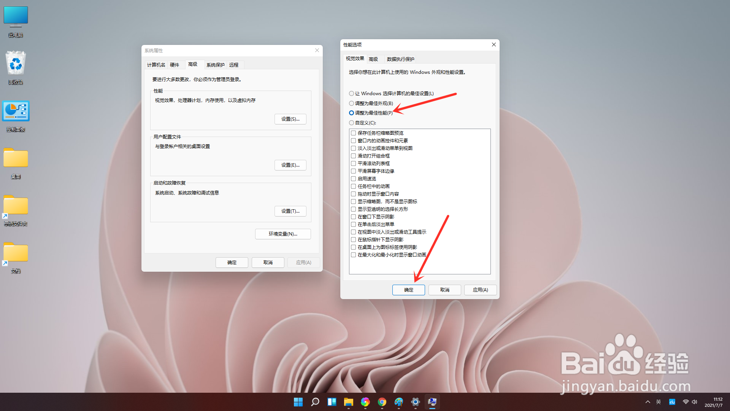Open taskbar search magnifier
730x411 pixels.
click(x=315, y=402)
